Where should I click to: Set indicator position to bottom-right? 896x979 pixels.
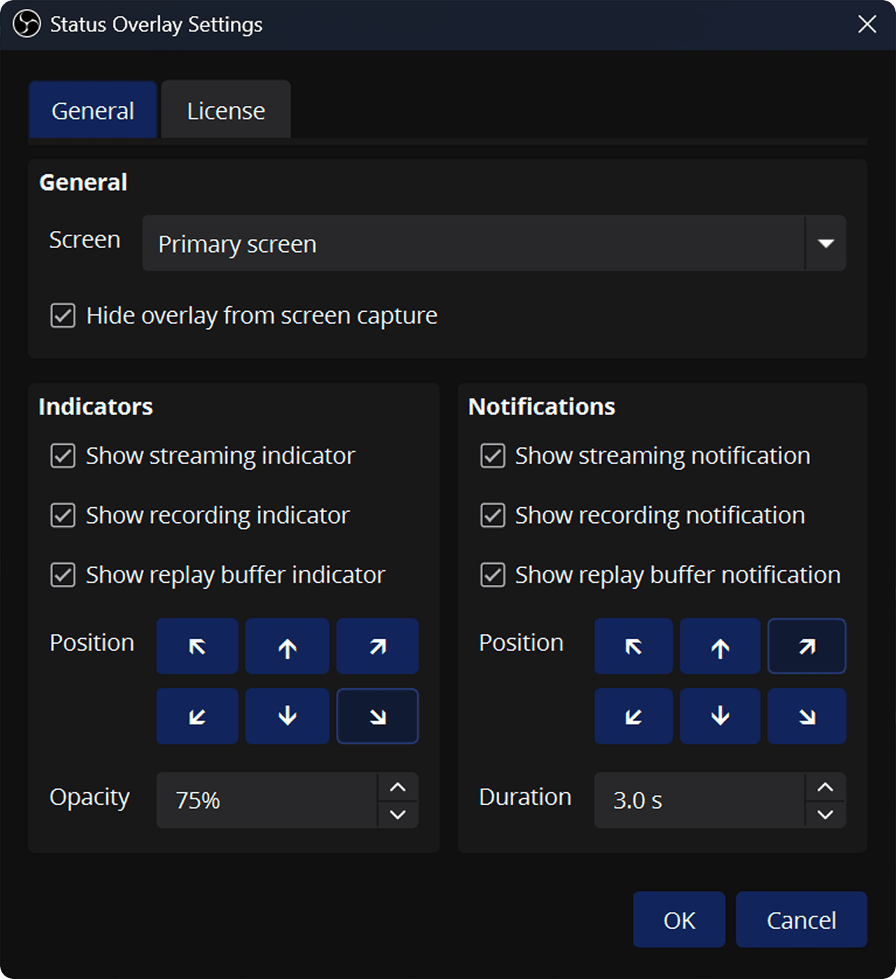(377, 716)
